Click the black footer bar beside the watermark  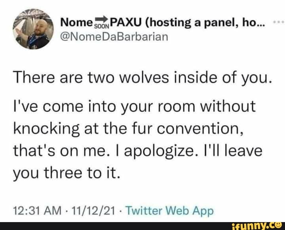[x=116, y=226]
